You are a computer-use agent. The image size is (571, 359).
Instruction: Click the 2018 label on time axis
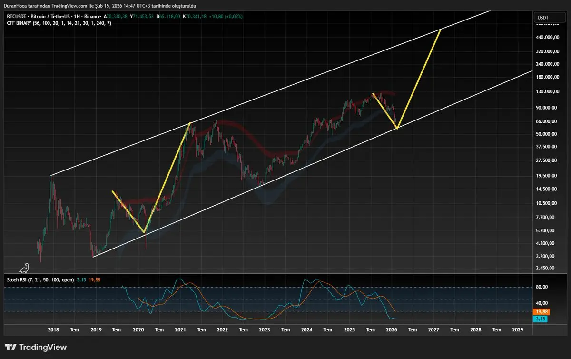tap(54, 329)
